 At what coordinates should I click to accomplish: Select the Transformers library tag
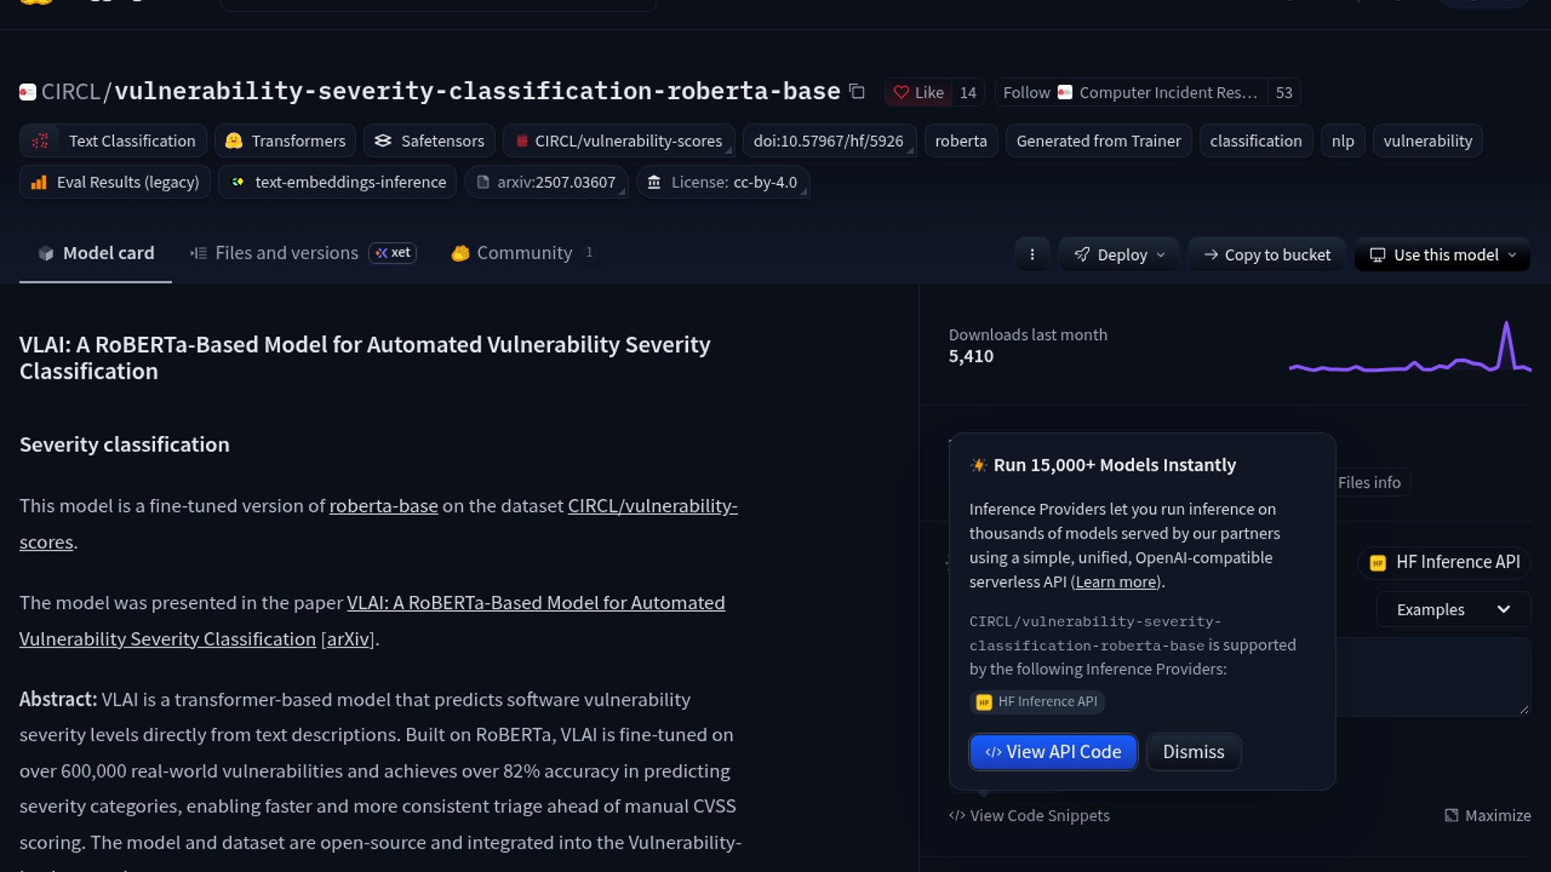285,140
